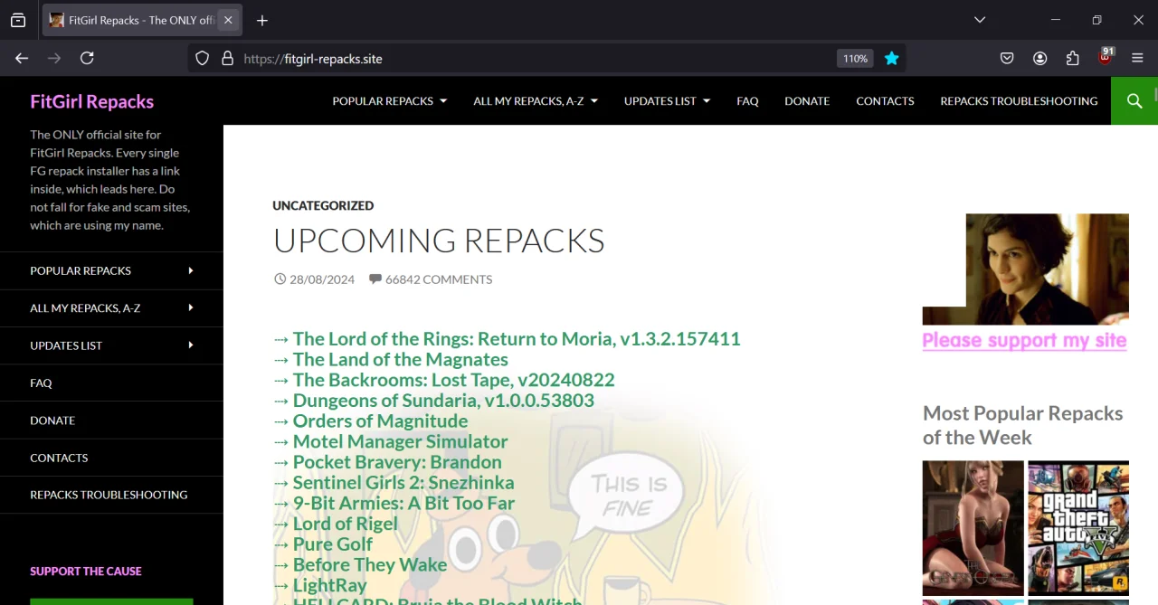Open Donate in the top navigation
Image resolution: width=1158 pixels, height=605 pixels.
click(807, 100)
